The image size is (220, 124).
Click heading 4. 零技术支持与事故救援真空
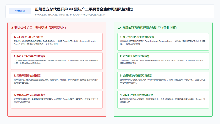pyautogui.click(x=29, y=95)
